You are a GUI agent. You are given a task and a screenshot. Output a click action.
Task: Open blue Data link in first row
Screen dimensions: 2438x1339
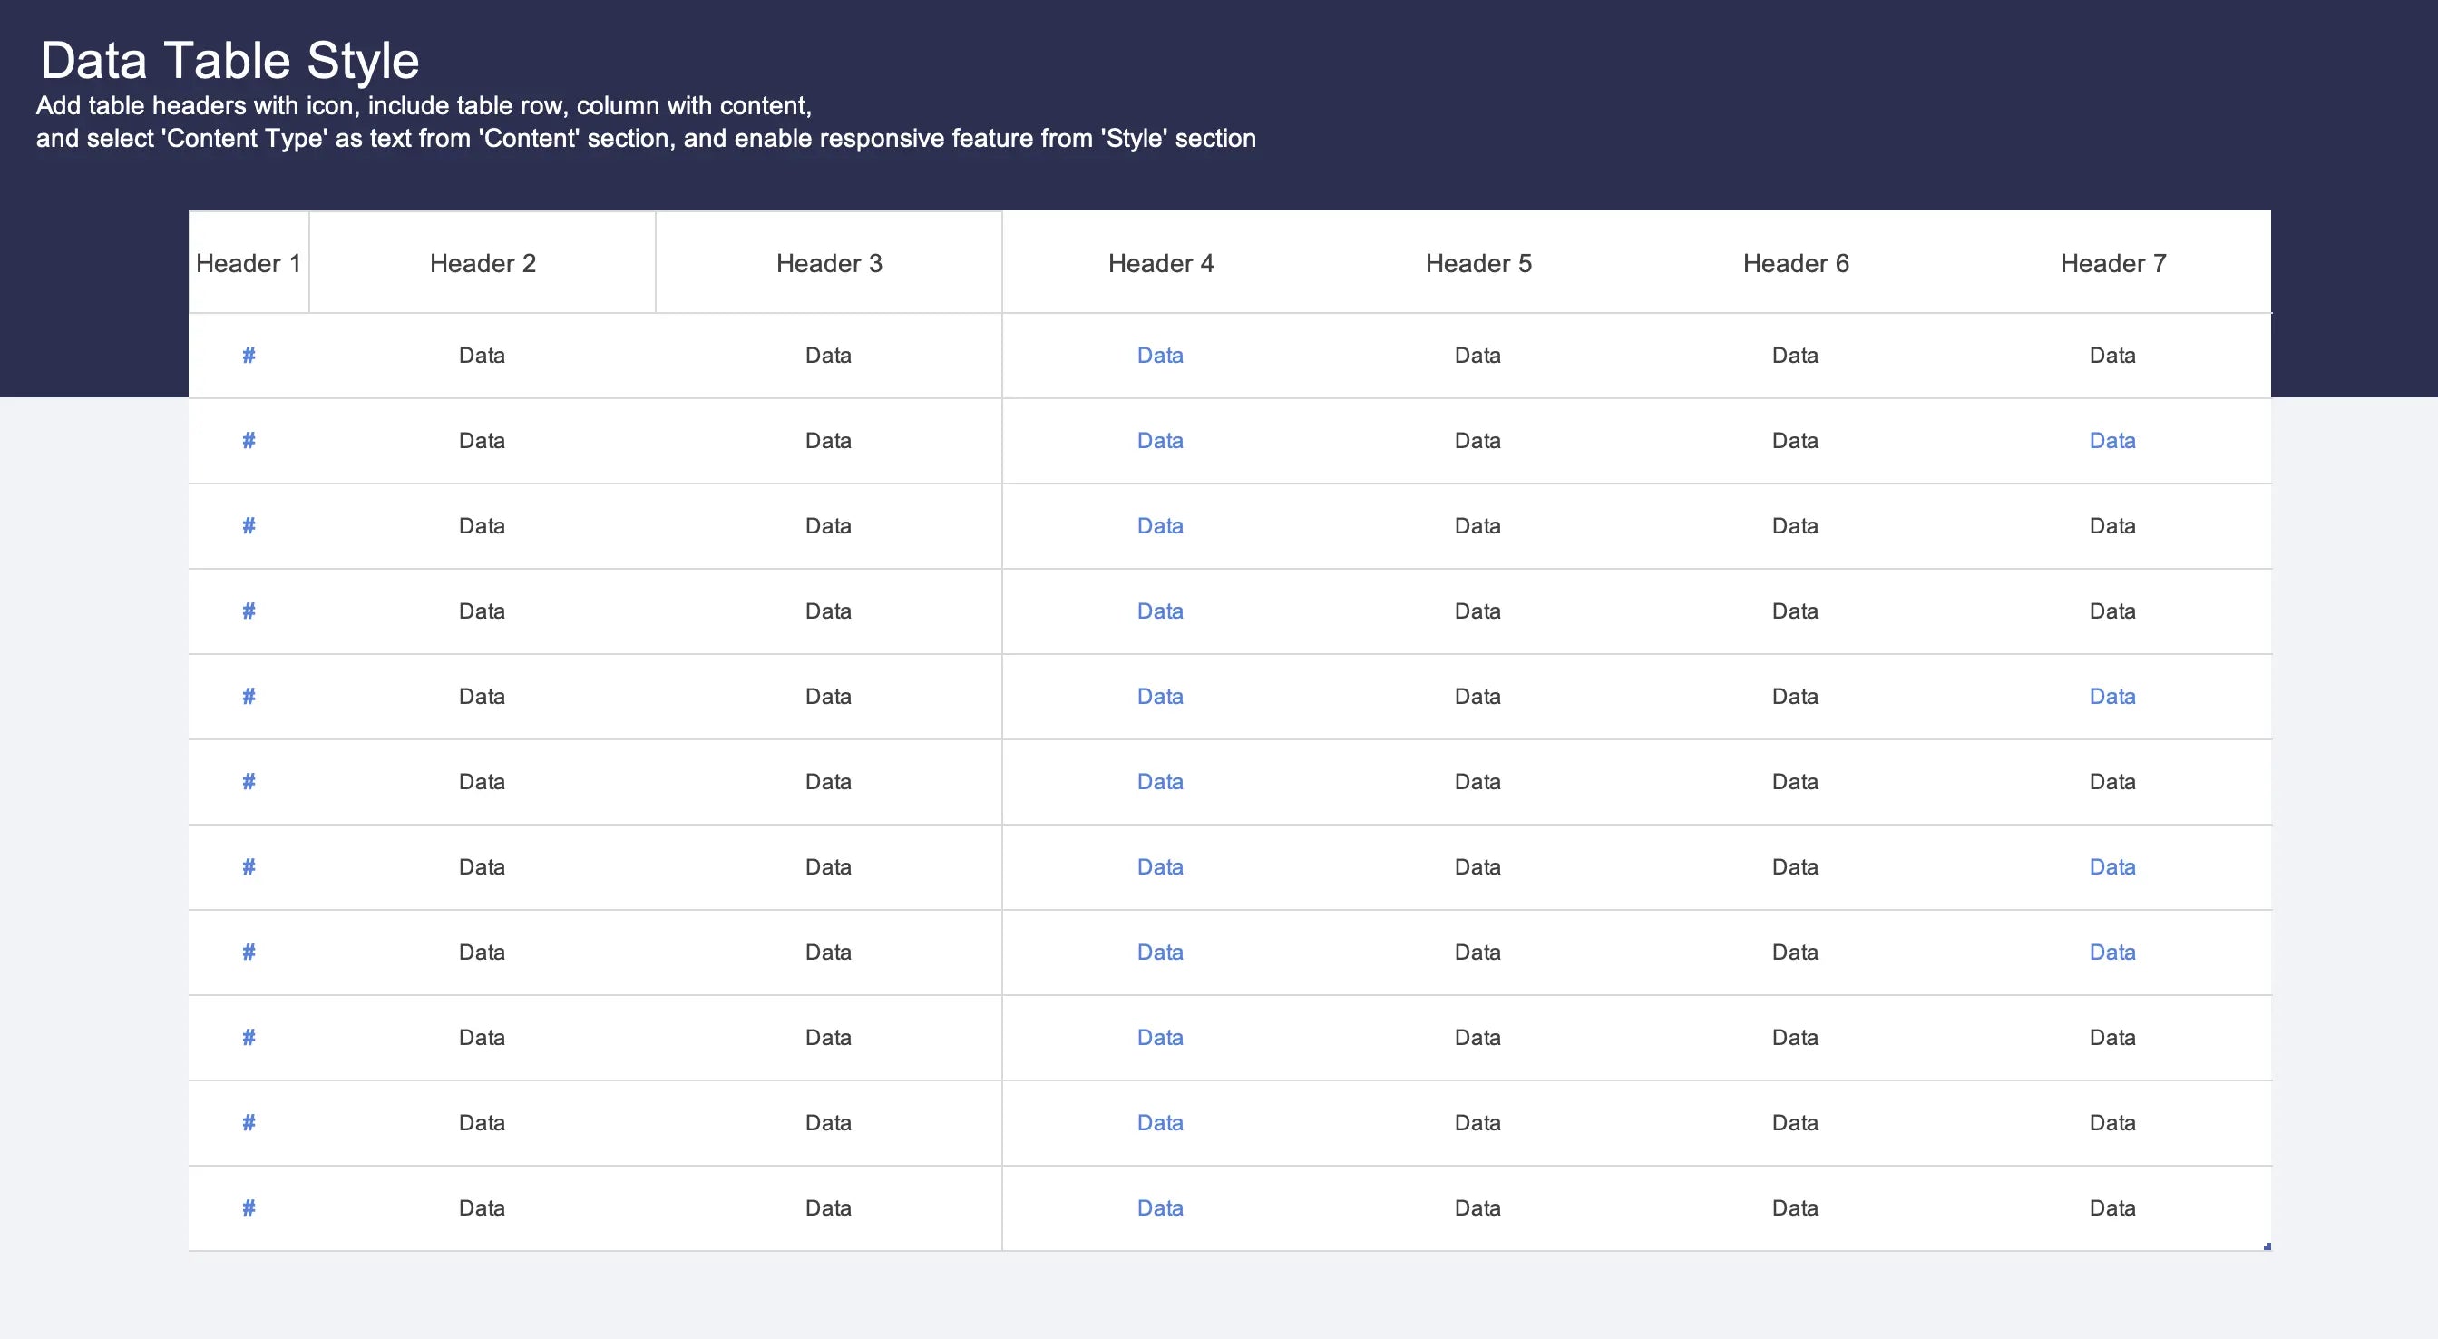(x=1160, y=355)
